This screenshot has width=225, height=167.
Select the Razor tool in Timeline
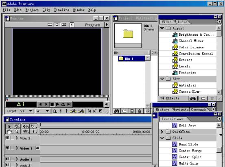click(33, 126)
